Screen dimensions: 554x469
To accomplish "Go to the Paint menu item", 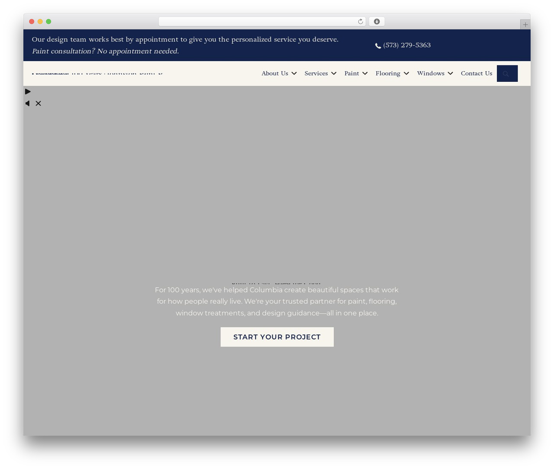I will (x=351, y=74).
